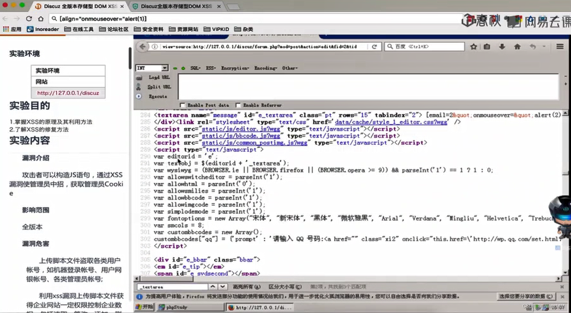Dismiss the Firefox data sharing notification
This screenshot has width=571, height=313.
[x=562, y=296]
